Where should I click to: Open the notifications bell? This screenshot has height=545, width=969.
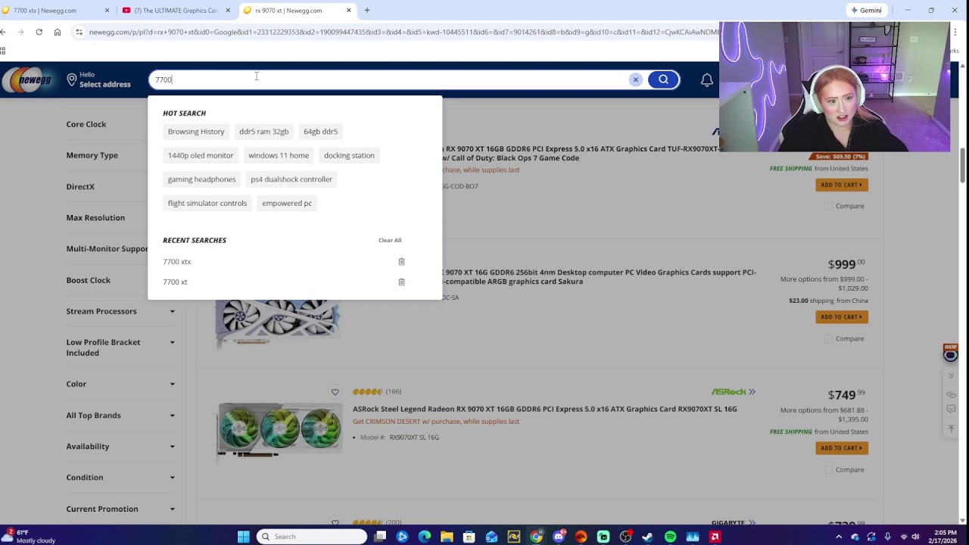706,80
